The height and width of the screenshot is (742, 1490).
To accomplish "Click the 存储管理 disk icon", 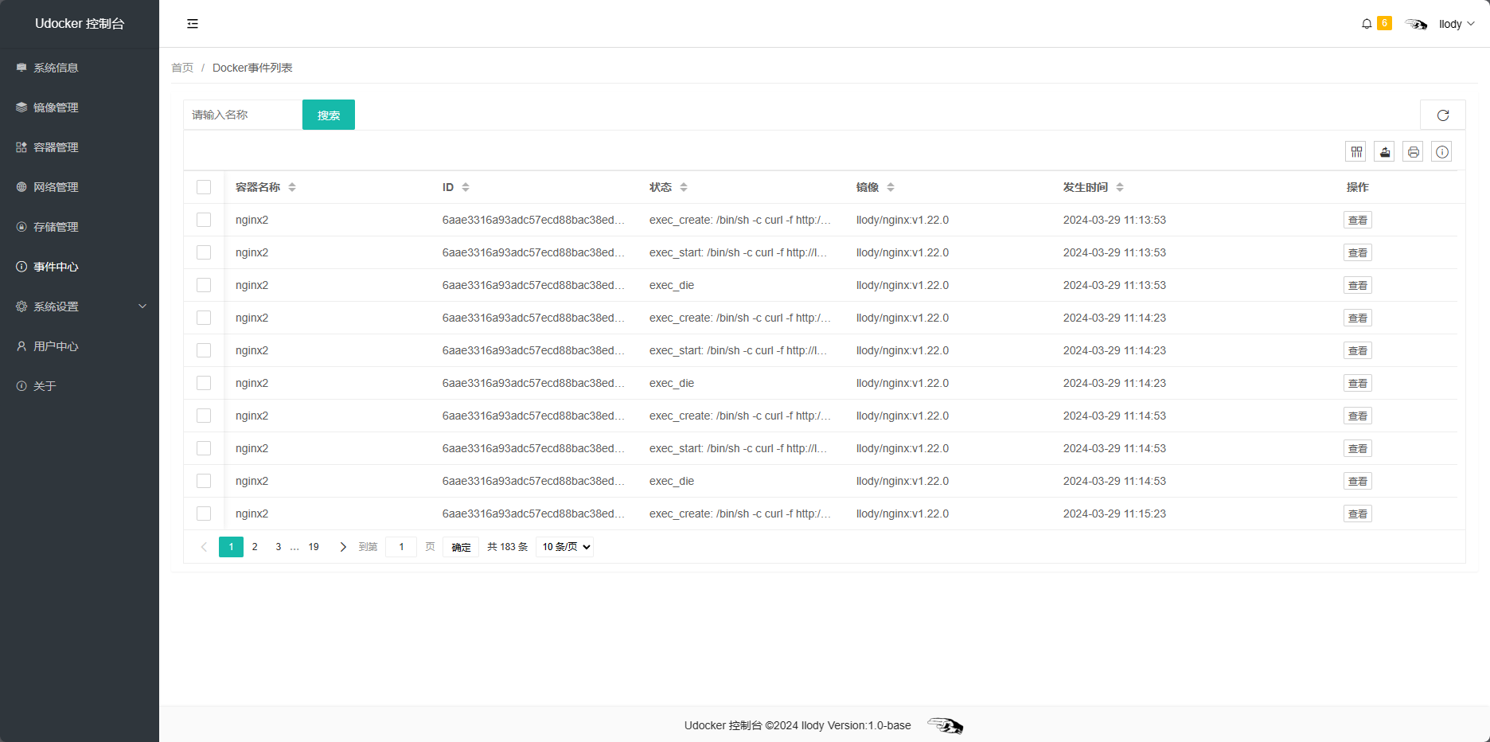I will (x=21, y=227).
